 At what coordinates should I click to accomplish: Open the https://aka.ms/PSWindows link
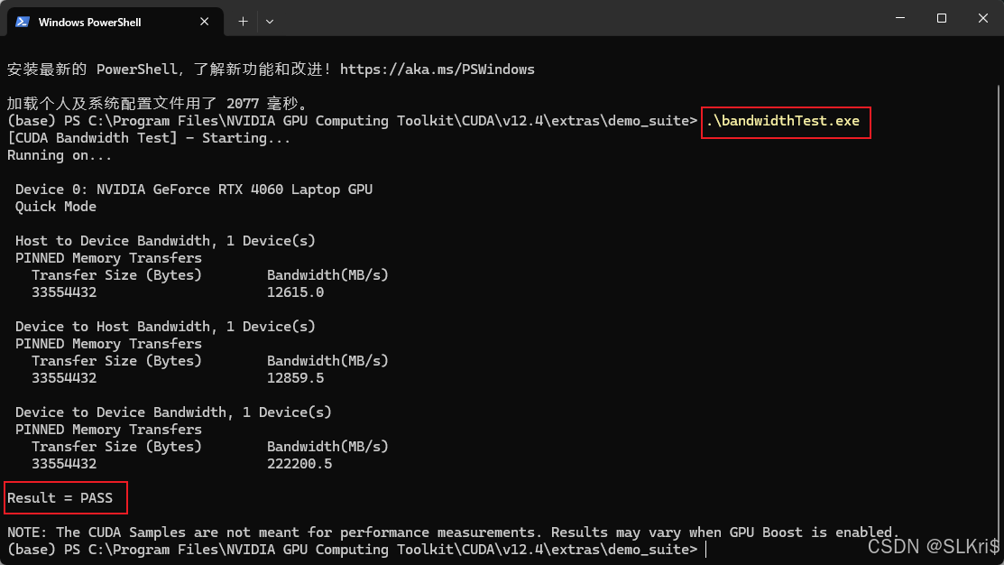point(438,69)
